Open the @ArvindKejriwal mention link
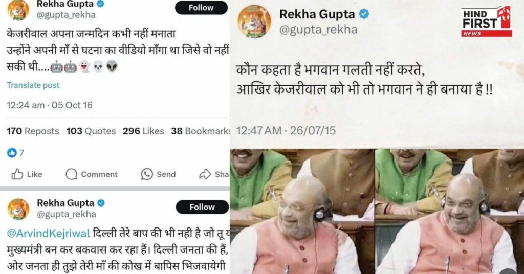The width and height of the screenshot is (524, 274). click(x=49, y=233)
